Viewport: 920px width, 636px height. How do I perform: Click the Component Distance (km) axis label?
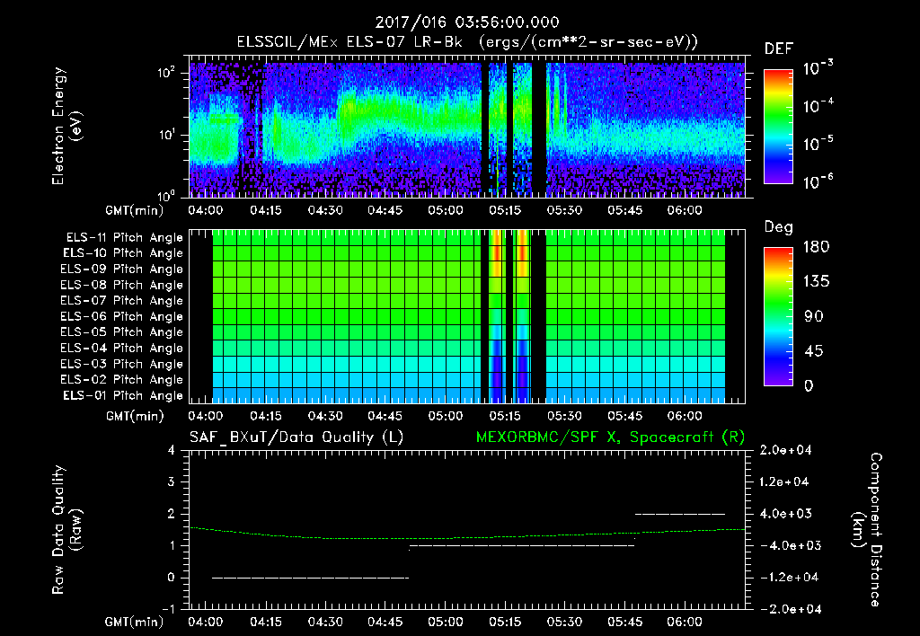(867, 530)
